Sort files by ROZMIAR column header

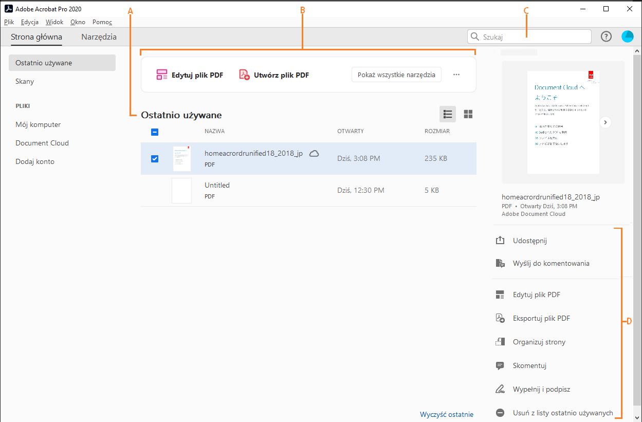437,131
